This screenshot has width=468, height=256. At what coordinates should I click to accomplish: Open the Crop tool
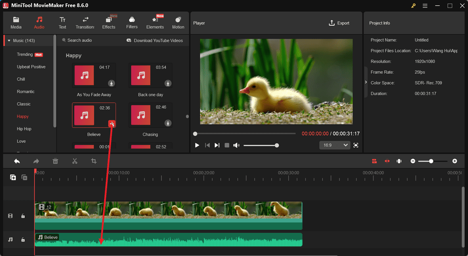tap(94, 161)
